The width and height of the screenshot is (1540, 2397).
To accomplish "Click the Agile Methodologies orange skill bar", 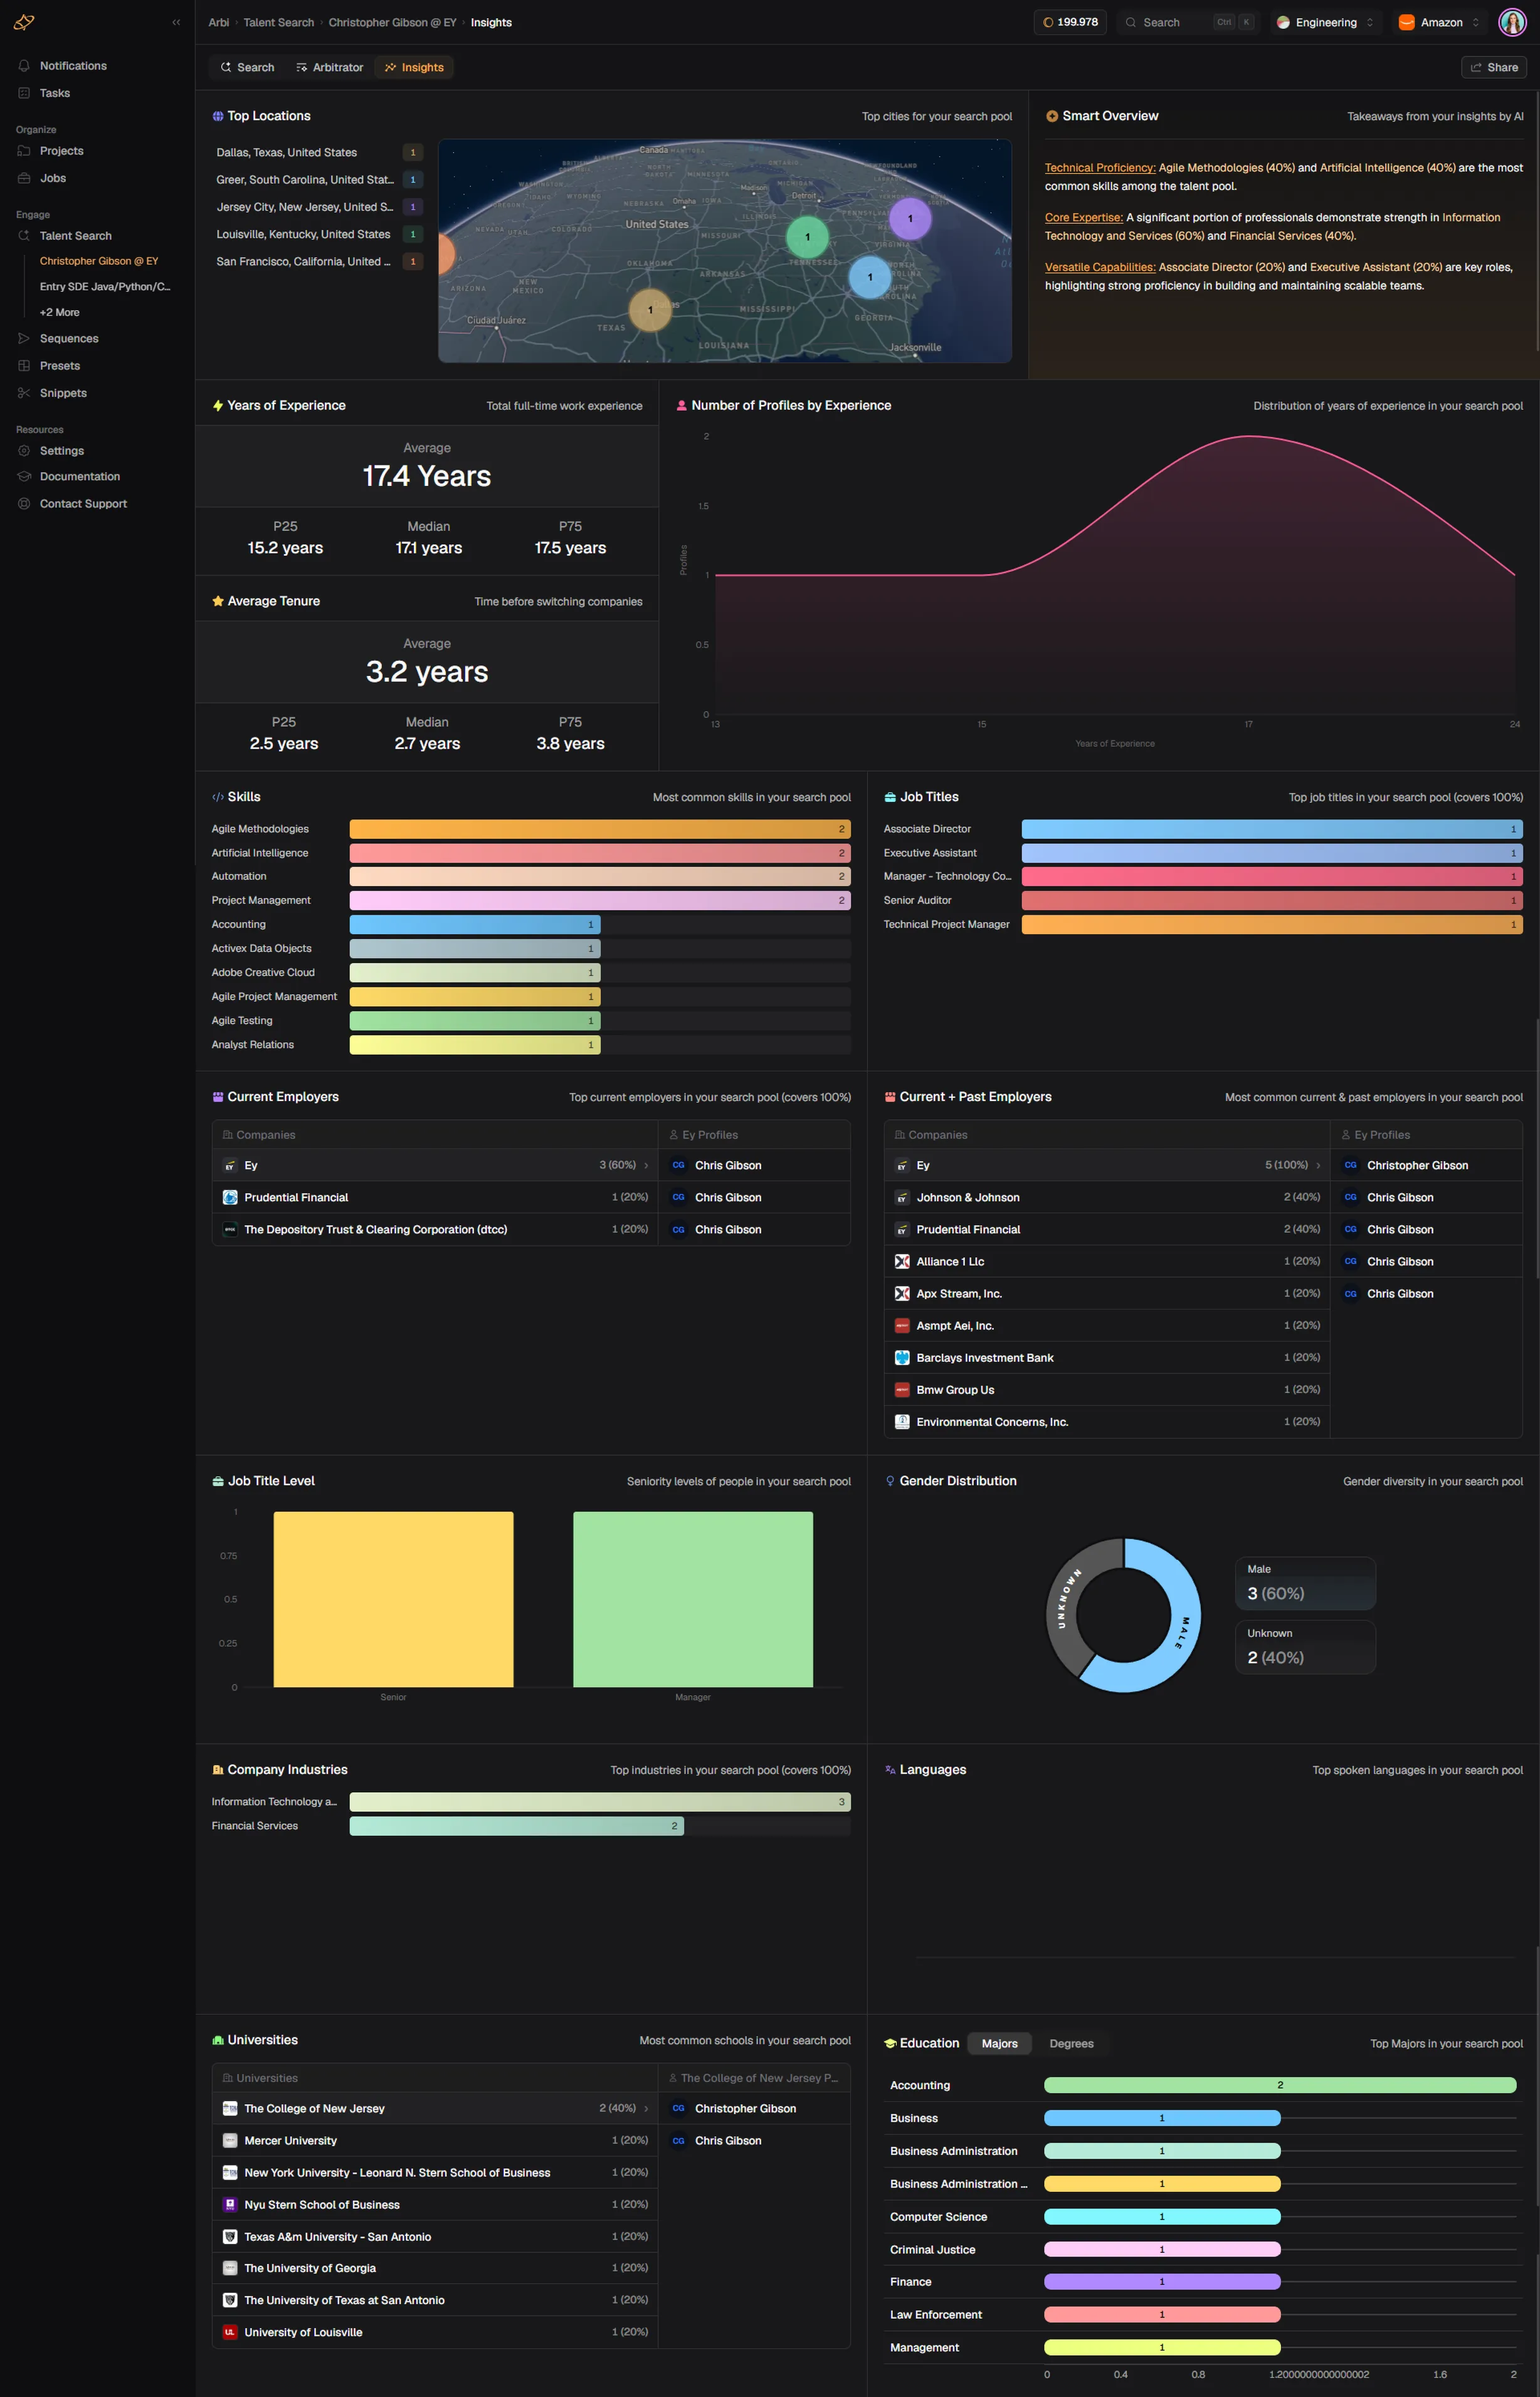I will tap(600, 829).
